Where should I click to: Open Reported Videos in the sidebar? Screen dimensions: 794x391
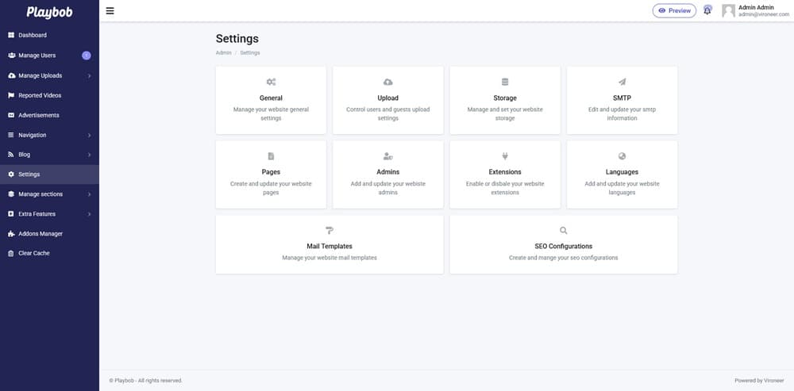point(40,95)
